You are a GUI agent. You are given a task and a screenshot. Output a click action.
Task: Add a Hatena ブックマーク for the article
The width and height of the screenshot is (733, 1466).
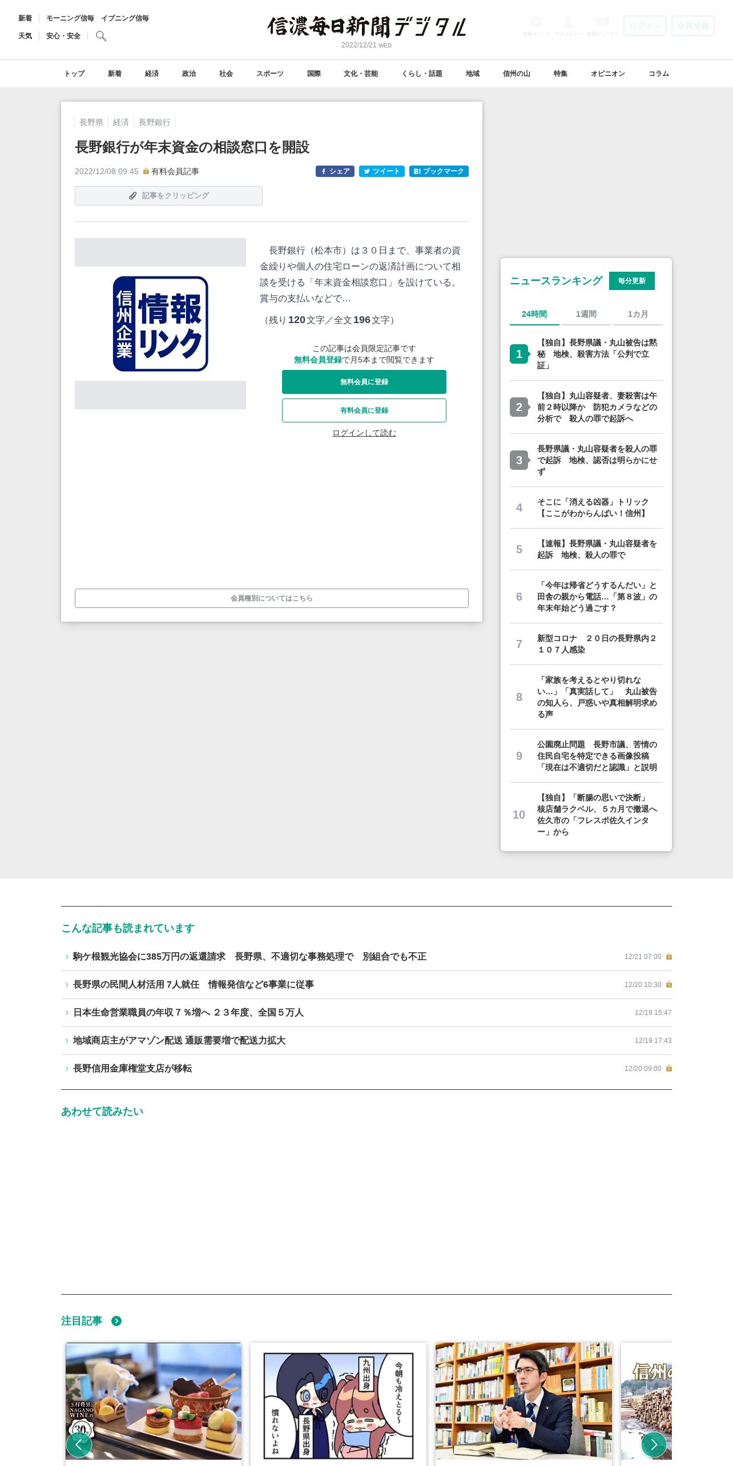click(439, 171)
